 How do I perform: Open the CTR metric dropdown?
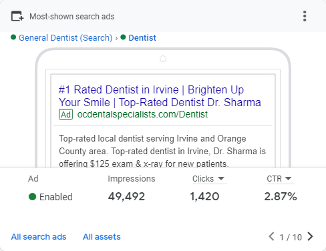pos(279,179)
